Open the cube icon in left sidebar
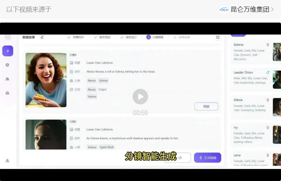281x181 pixels. coord(7,65)
